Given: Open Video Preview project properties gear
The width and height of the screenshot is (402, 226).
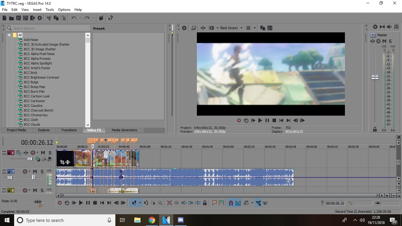Looking at the screenshot, I should (x=184, y=28).
